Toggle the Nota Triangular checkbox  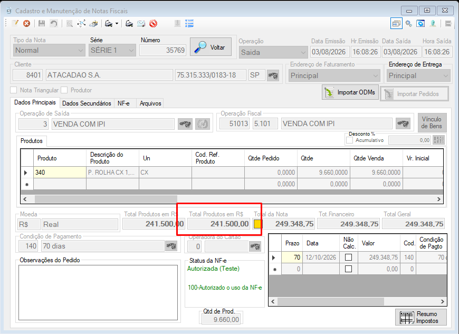click(14, 90)
